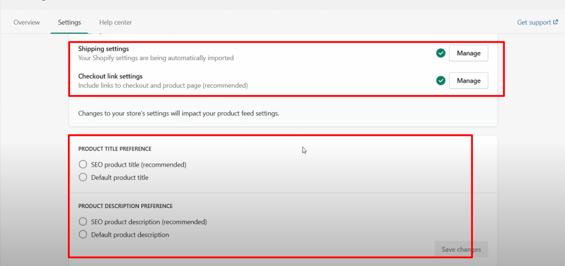This screenshot has width=565, height=266.
Task: Click the Shipping settings heading
Action: pyautogui.click(x=104, y=49)
